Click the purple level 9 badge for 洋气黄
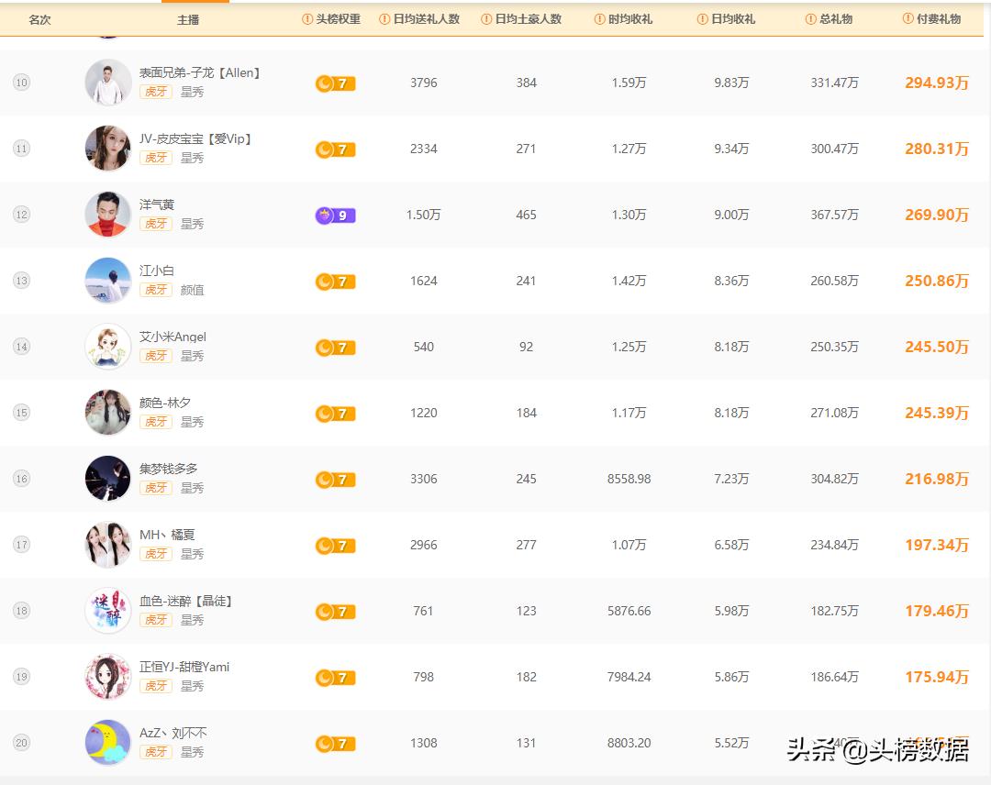Viewport: 991px width, 785px height. click(x=335, y=216)
